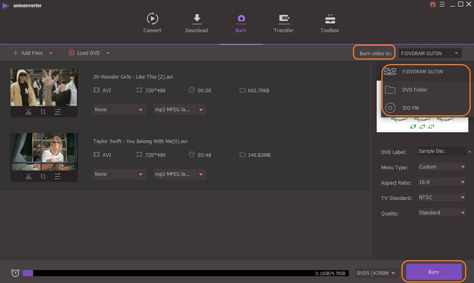Image resolution: width=474 pixels, height=283 pixels.
Task: Open the Burn video to drive dropdown
Action: click(429, 53)
